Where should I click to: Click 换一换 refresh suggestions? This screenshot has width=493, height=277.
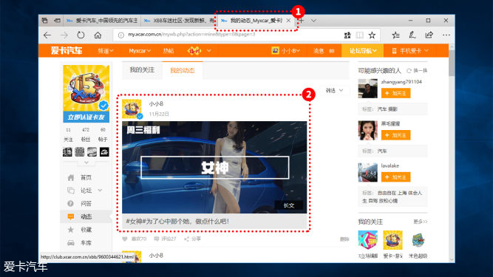417,71
